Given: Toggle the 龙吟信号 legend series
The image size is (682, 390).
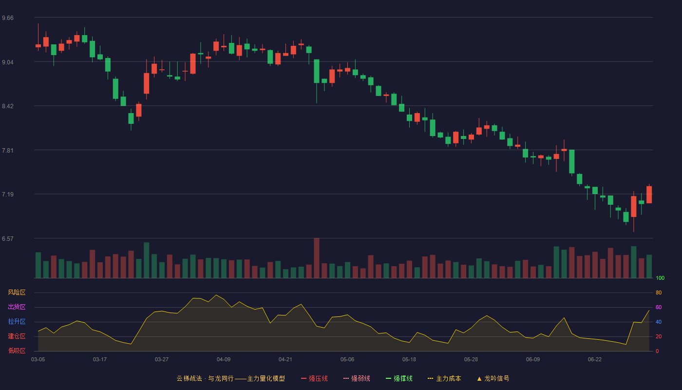Looking at the screenshot, I should (x=493, y=378).
